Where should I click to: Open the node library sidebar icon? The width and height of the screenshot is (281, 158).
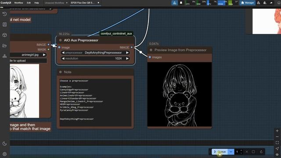(5, 25)
